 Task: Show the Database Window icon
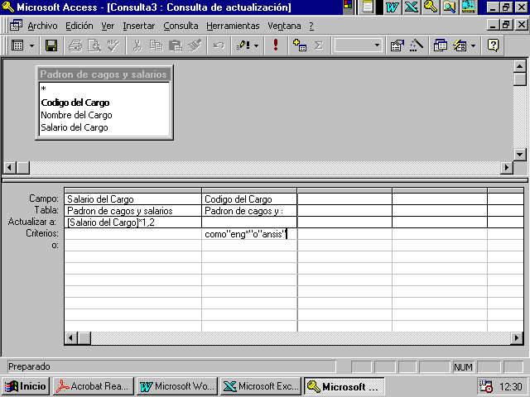click(440, 45)
